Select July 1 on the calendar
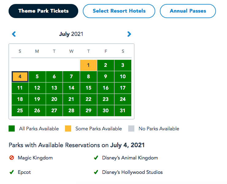 tap(88, 65)
